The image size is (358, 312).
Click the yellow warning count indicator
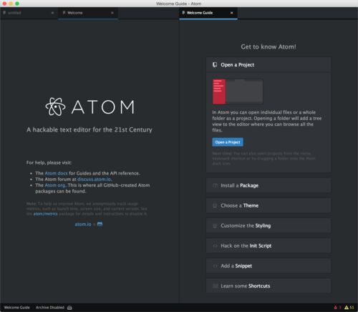click(349, 308)
